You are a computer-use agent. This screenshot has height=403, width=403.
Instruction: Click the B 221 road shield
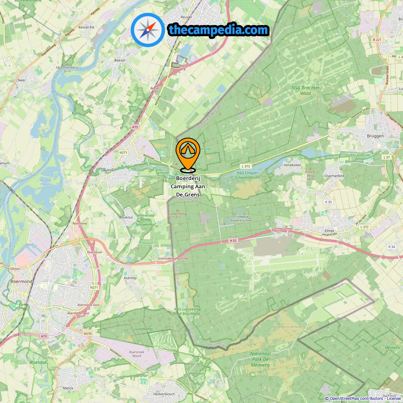(377, 40)
